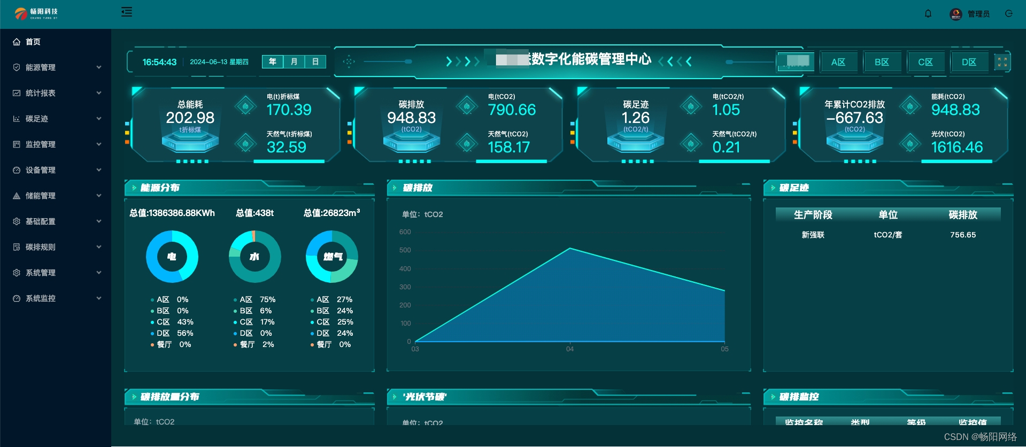Select the C区 zone tab
1026x447 pixels.
click(x=925, y=62)
